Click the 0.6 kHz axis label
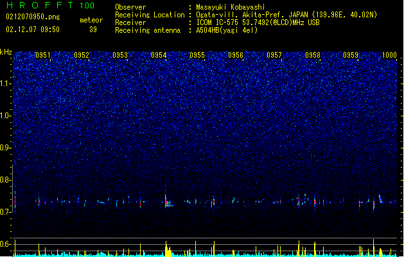The width and height of the screenshot is (404, 257). tap(5, 244)
